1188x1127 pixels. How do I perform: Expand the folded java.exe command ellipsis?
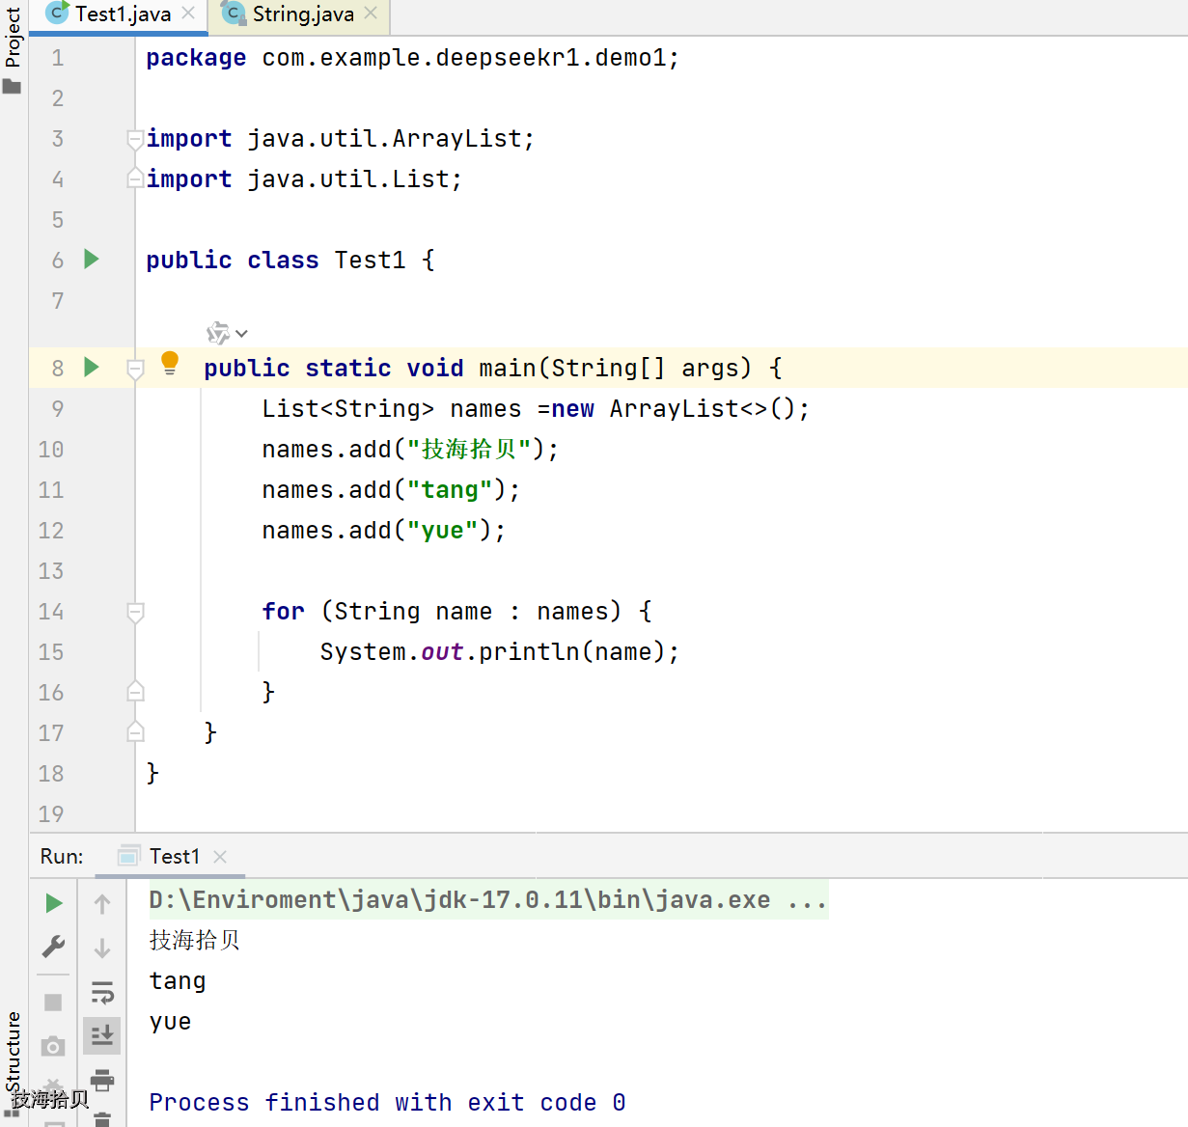[x=807, y=901]
